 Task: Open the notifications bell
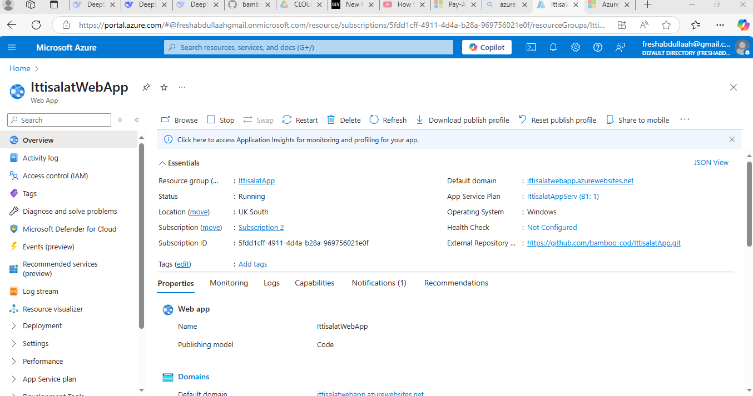click(553, 47)
